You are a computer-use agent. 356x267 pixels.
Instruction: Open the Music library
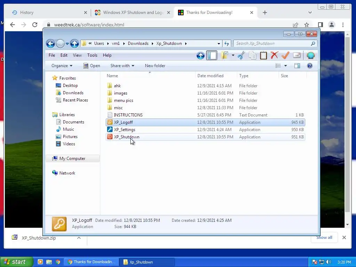coord(68,129)
